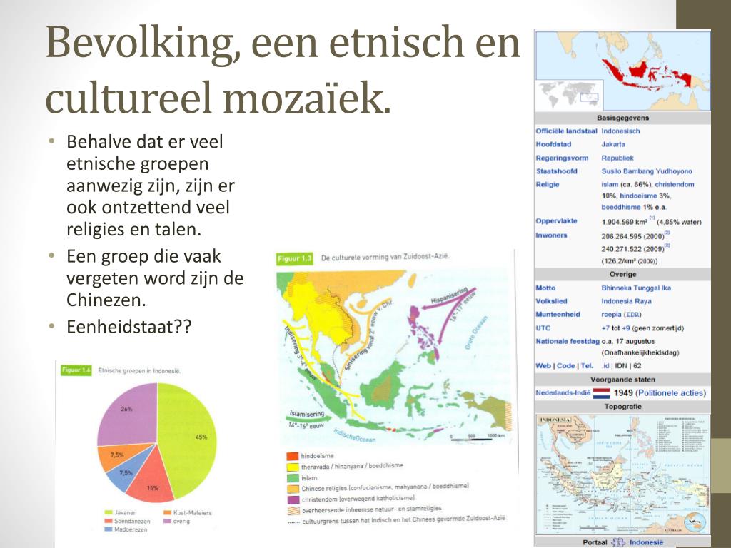Click the 'christendom' map legend swatch
Image resolution: width=731 pixels, height=548 pixels.
click(293, 499)
